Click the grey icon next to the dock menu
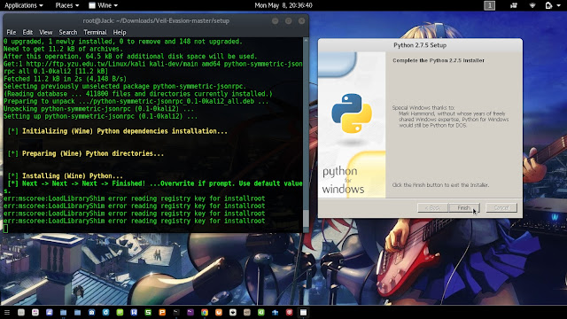567x319 pixels. tap(21, 312)
